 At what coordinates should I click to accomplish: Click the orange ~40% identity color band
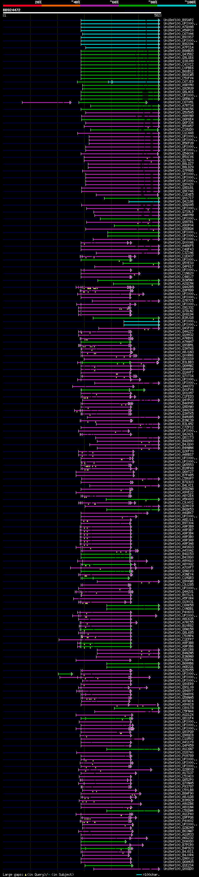(x=61, y=6)
